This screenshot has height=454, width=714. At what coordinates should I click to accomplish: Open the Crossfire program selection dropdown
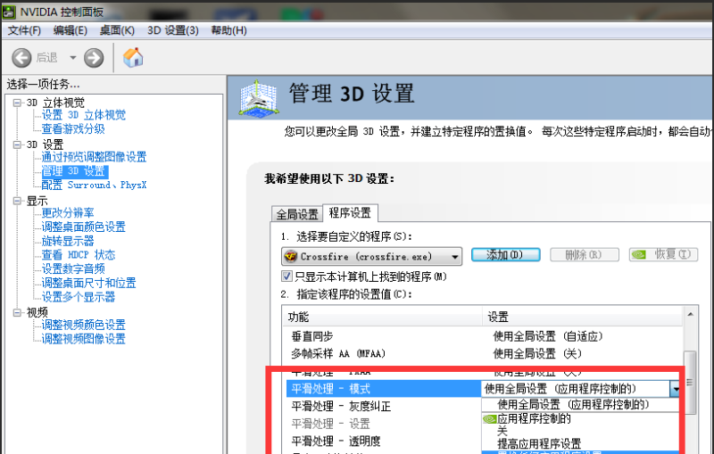[371, 257]
